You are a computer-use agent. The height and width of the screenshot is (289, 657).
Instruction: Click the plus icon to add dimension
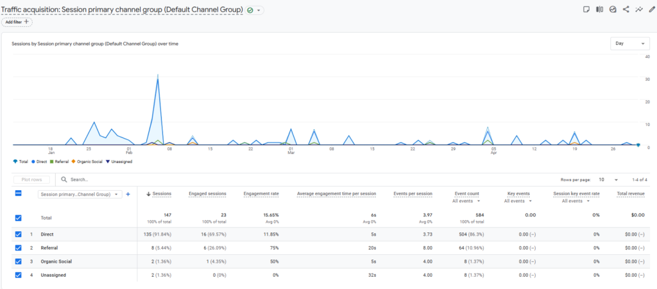(128, 194)
